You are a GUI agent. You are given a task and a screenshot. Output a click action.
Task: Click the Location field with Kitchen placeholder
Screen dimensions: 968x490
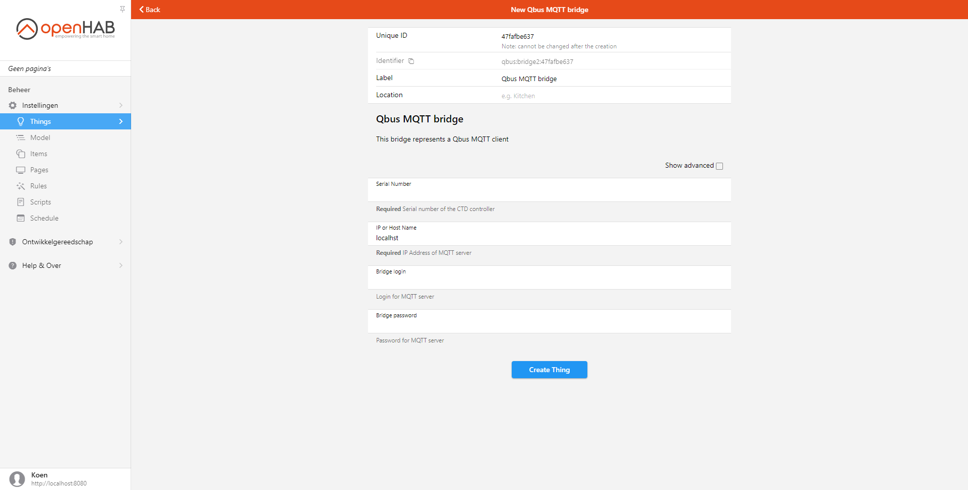point(612,96)
